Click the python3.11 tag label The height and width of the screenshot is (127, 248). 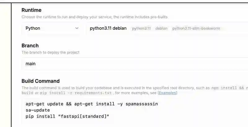coord(141,28)
